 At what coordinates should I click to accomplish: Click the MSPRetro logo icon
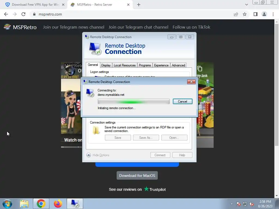coord(7,27)
